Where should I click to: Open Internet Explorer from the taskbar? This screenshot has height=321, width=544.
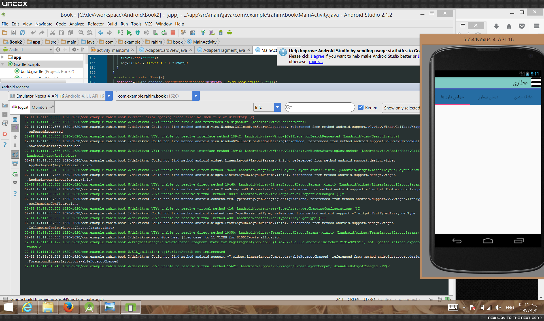coord(27,307)
